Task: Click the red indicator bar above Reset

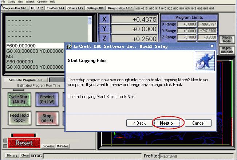Action: pyautogui.click(x=23, y=135)
